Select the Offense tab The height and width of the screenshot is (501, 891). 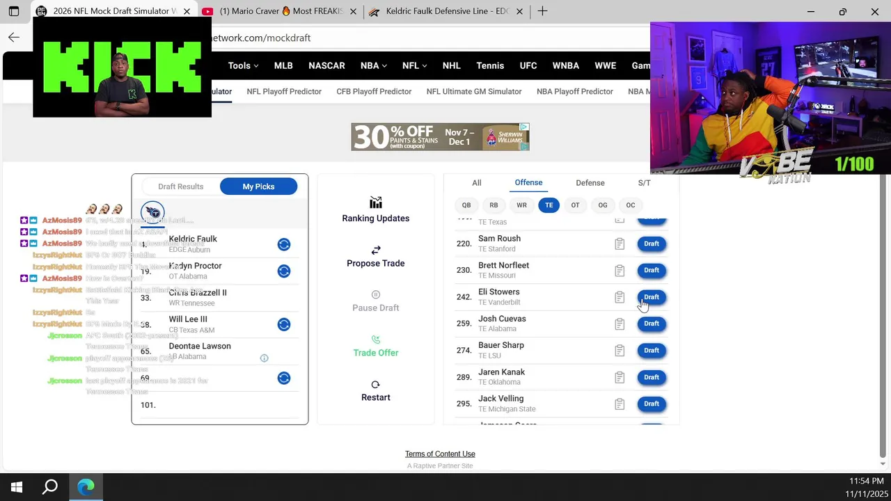tap(528, 182)
